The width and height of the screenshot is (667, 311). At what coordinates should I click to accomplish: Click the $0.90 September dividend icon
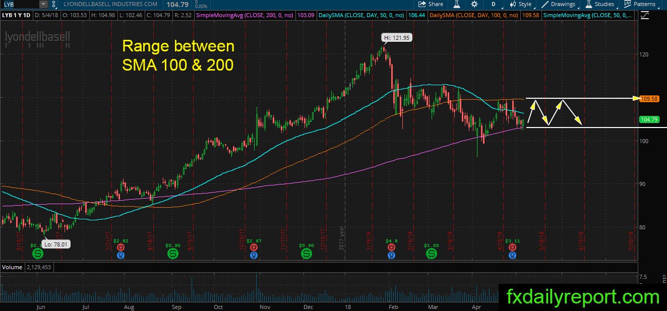click(x=172, y=254)
